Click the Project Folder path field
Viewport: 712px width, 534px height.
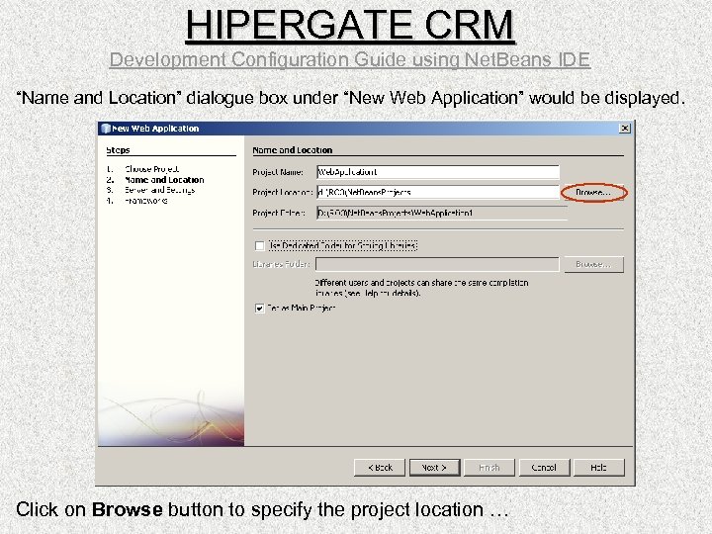point(442,213)
